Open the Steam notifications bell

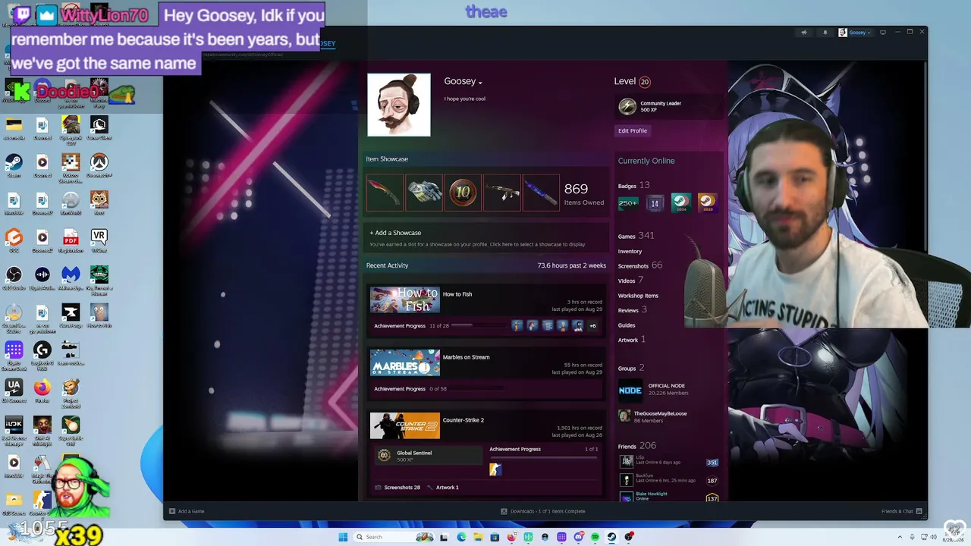(825, 33)
